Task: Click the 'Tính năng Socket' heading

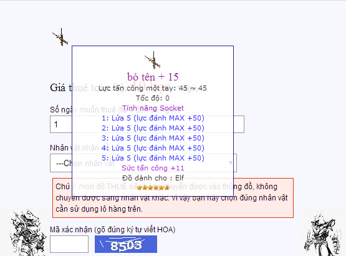Action: pyautogui.click(x=153, y=108)
